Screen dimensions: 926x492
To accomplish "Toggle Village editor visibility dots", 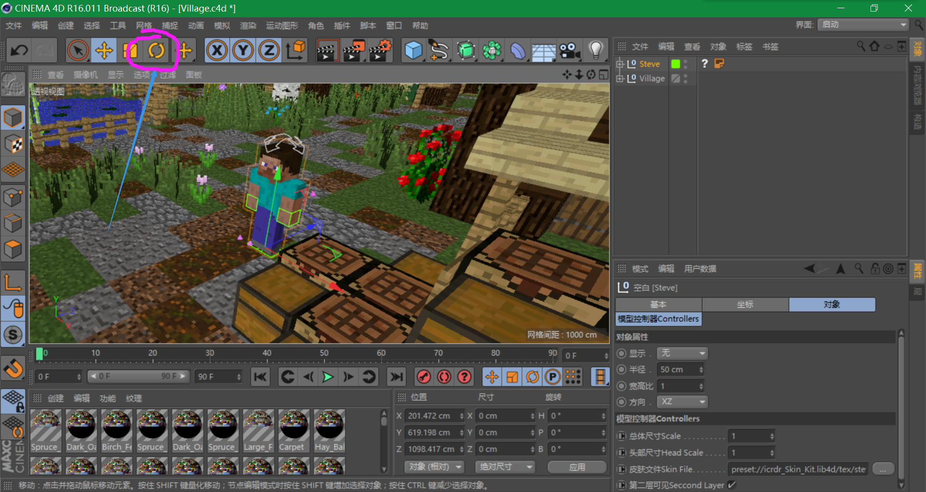I will [685, 78].
